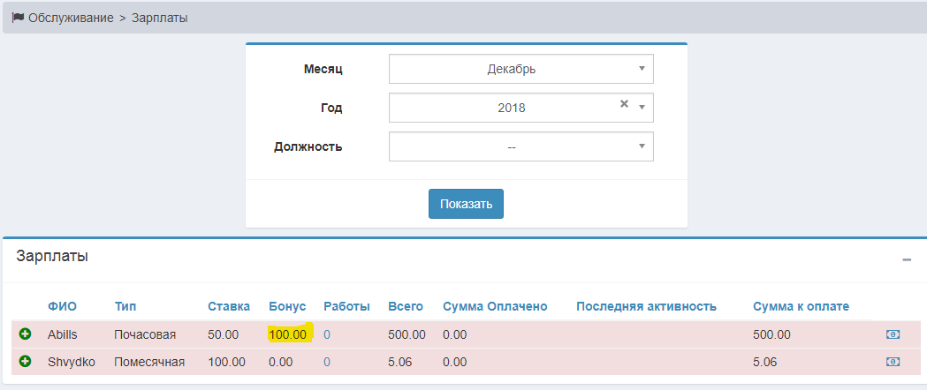Open the Год dropdown showing 2018
This screenshot has height=390, width=927.
pos(511,108)
